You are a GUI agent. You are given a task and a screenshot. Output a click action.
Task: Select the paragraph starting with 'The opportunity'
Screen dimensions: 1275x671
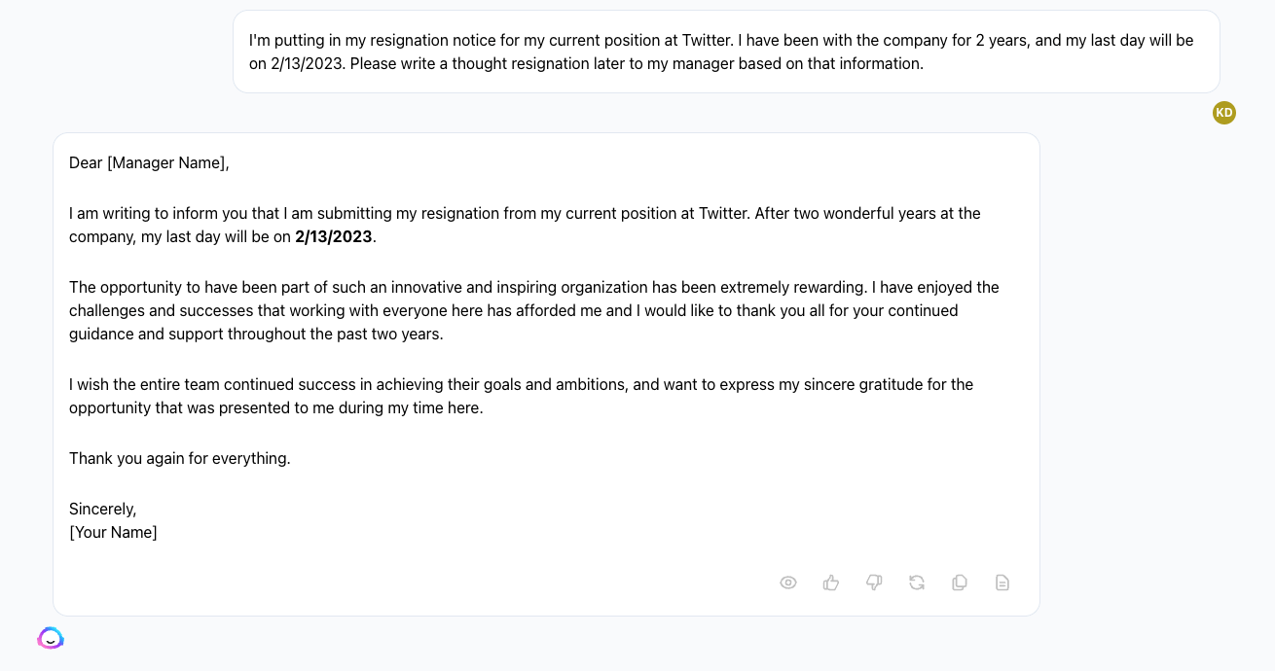pos(533,310)
